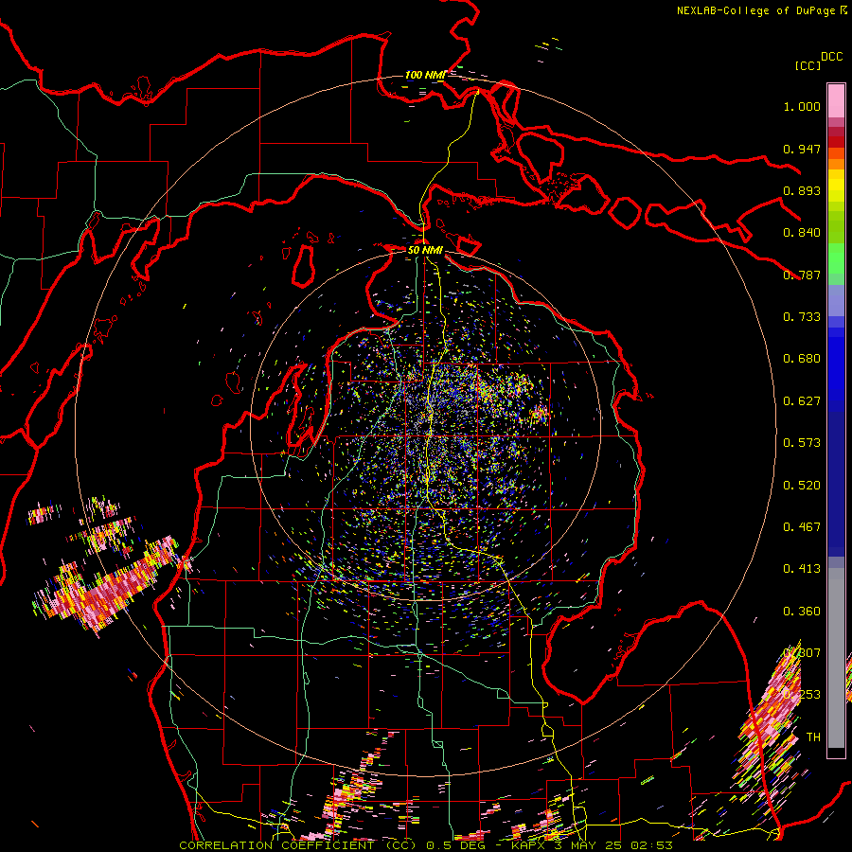
Task: Click the 0.520 color scale value
Action: click(x=802, y=486)
